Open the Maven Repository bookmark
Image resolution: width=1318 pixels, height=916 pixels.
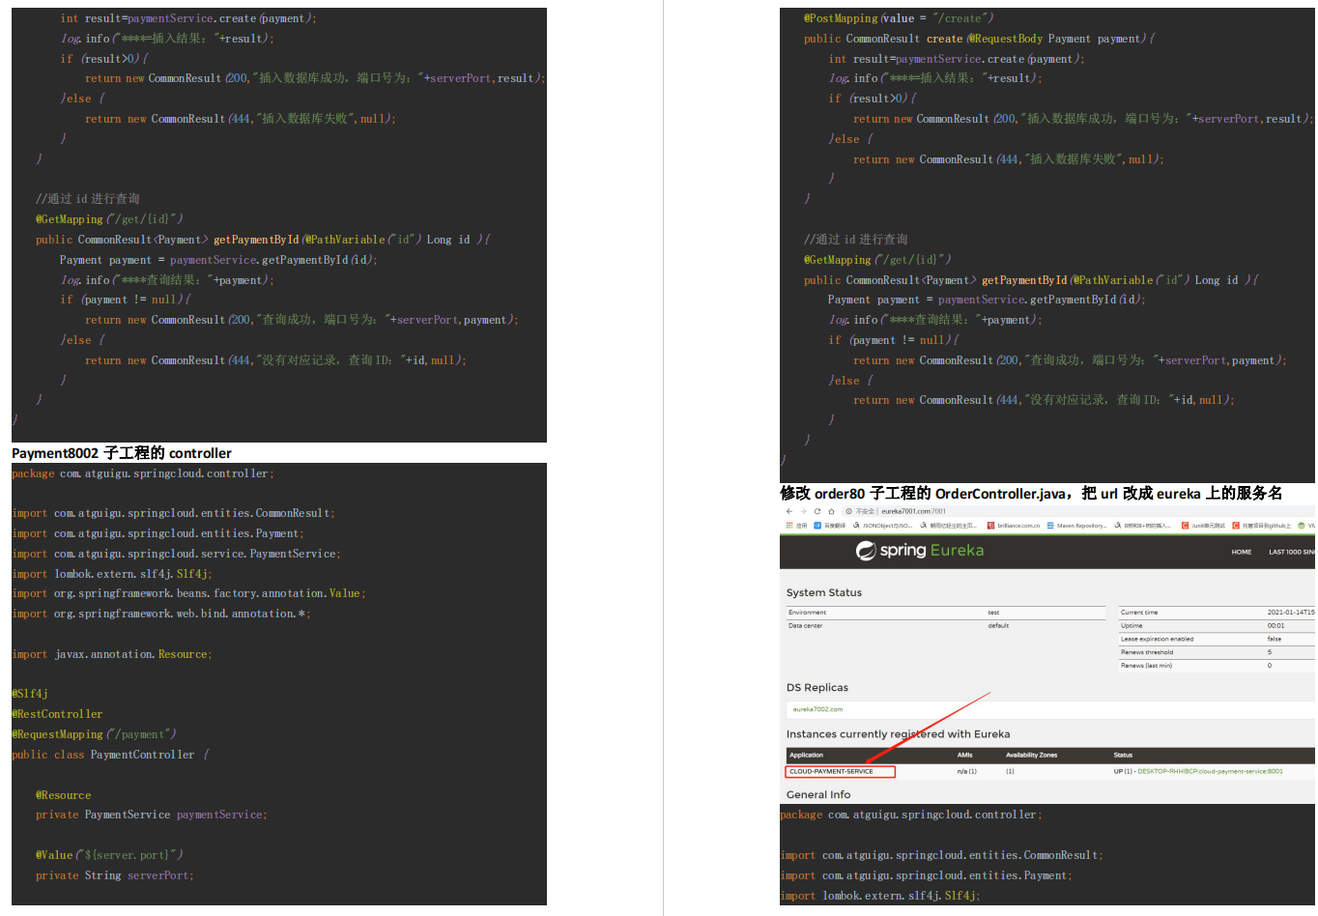click(1076, 526)
